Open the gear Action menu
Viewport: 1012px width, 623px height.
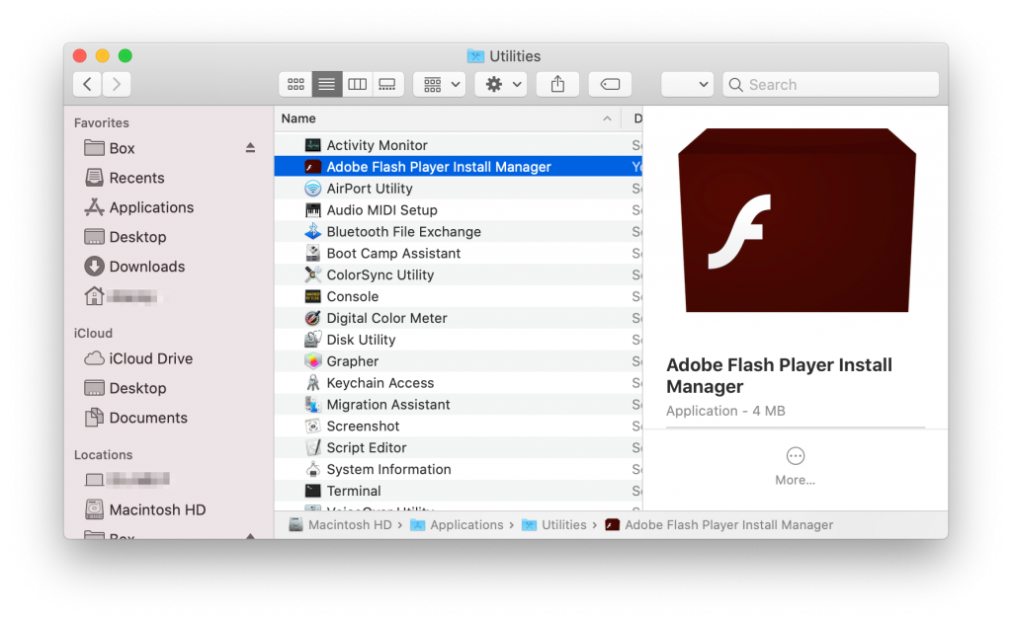pos(501,85)
